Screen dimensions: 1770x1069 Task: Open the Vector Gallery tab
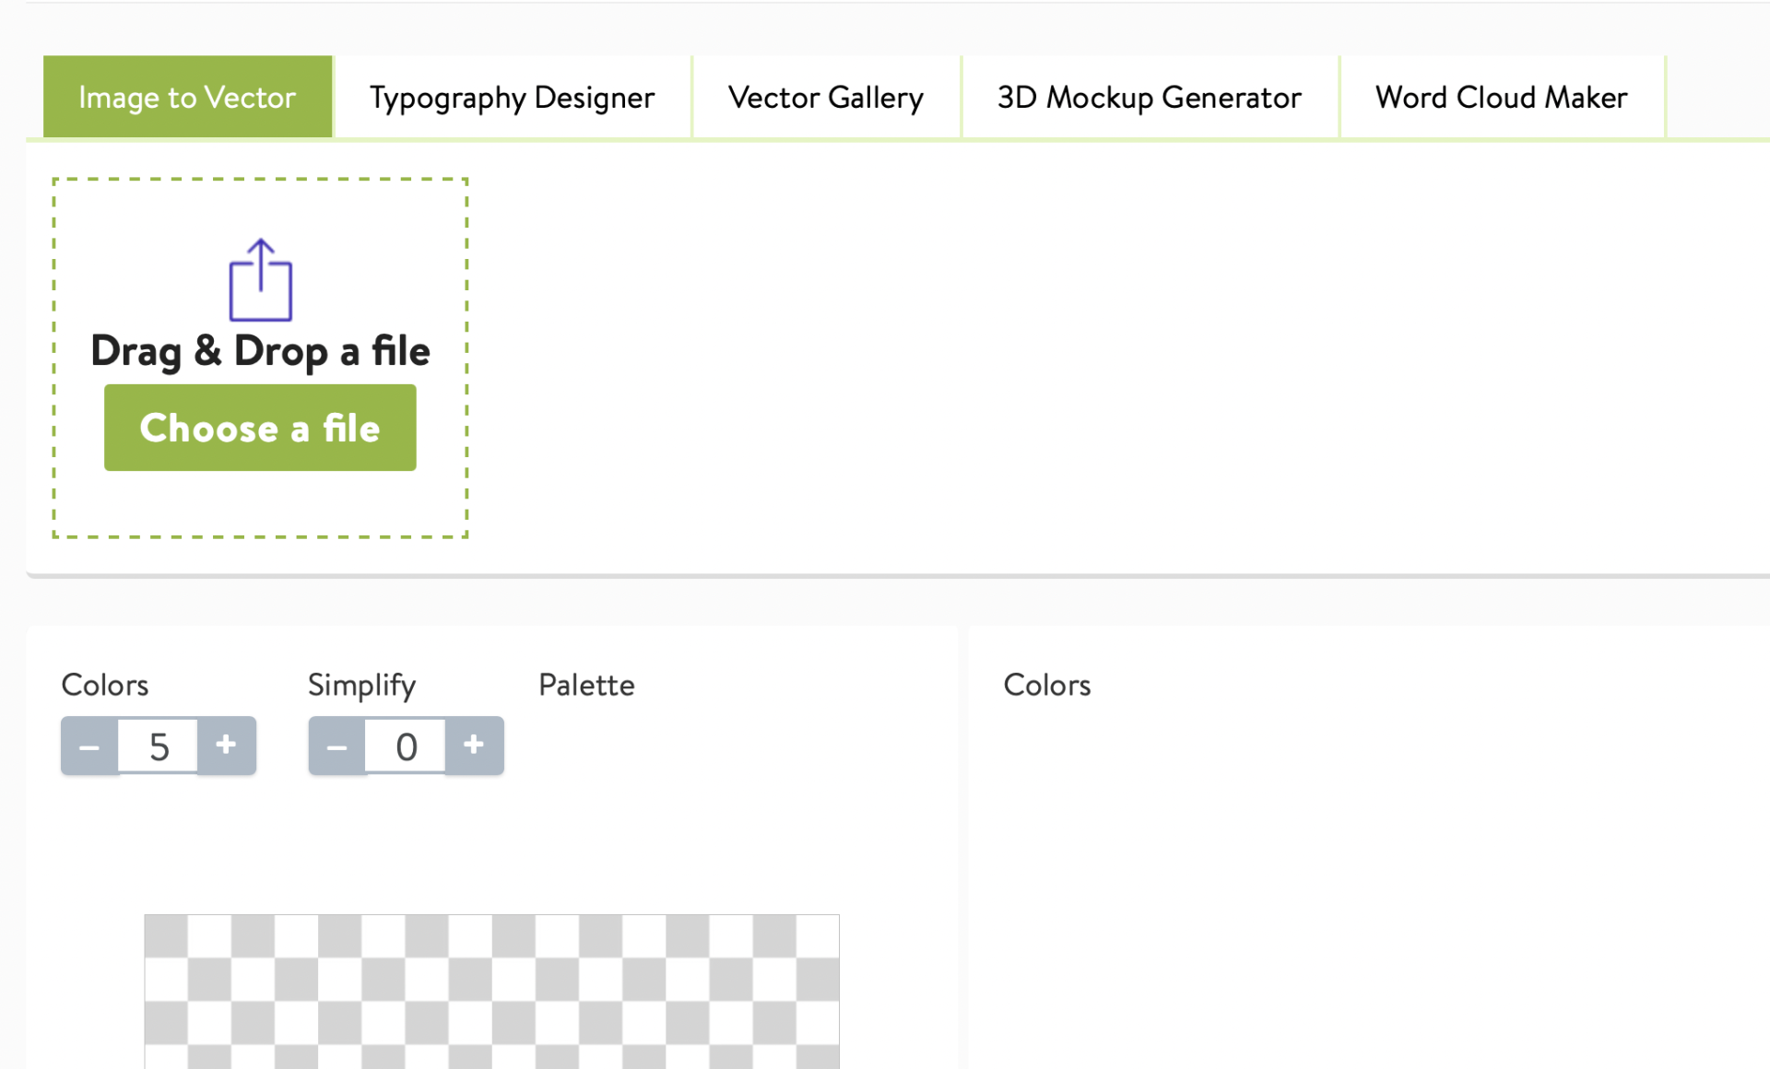pyautogui.click(x=826, y=97)
